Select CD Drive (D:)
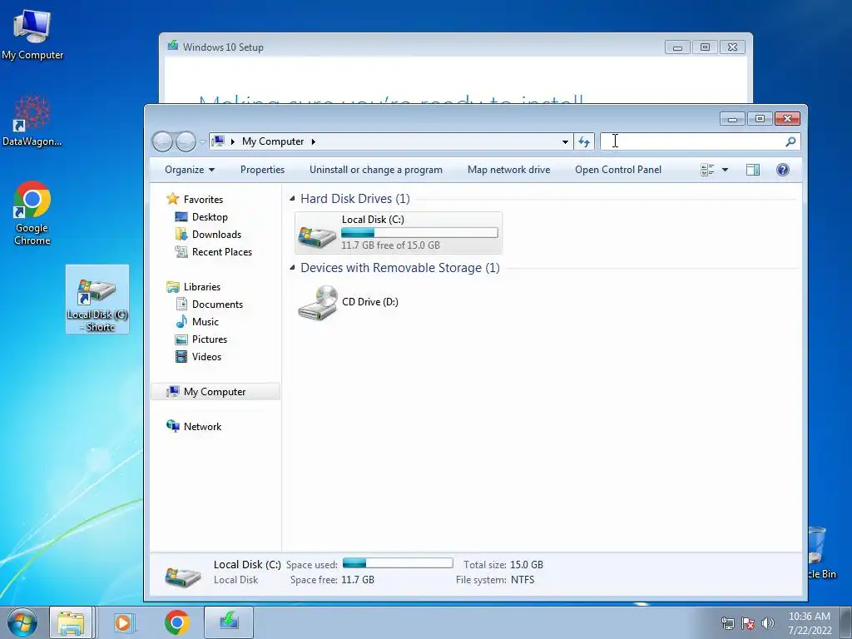 [349, 303]
